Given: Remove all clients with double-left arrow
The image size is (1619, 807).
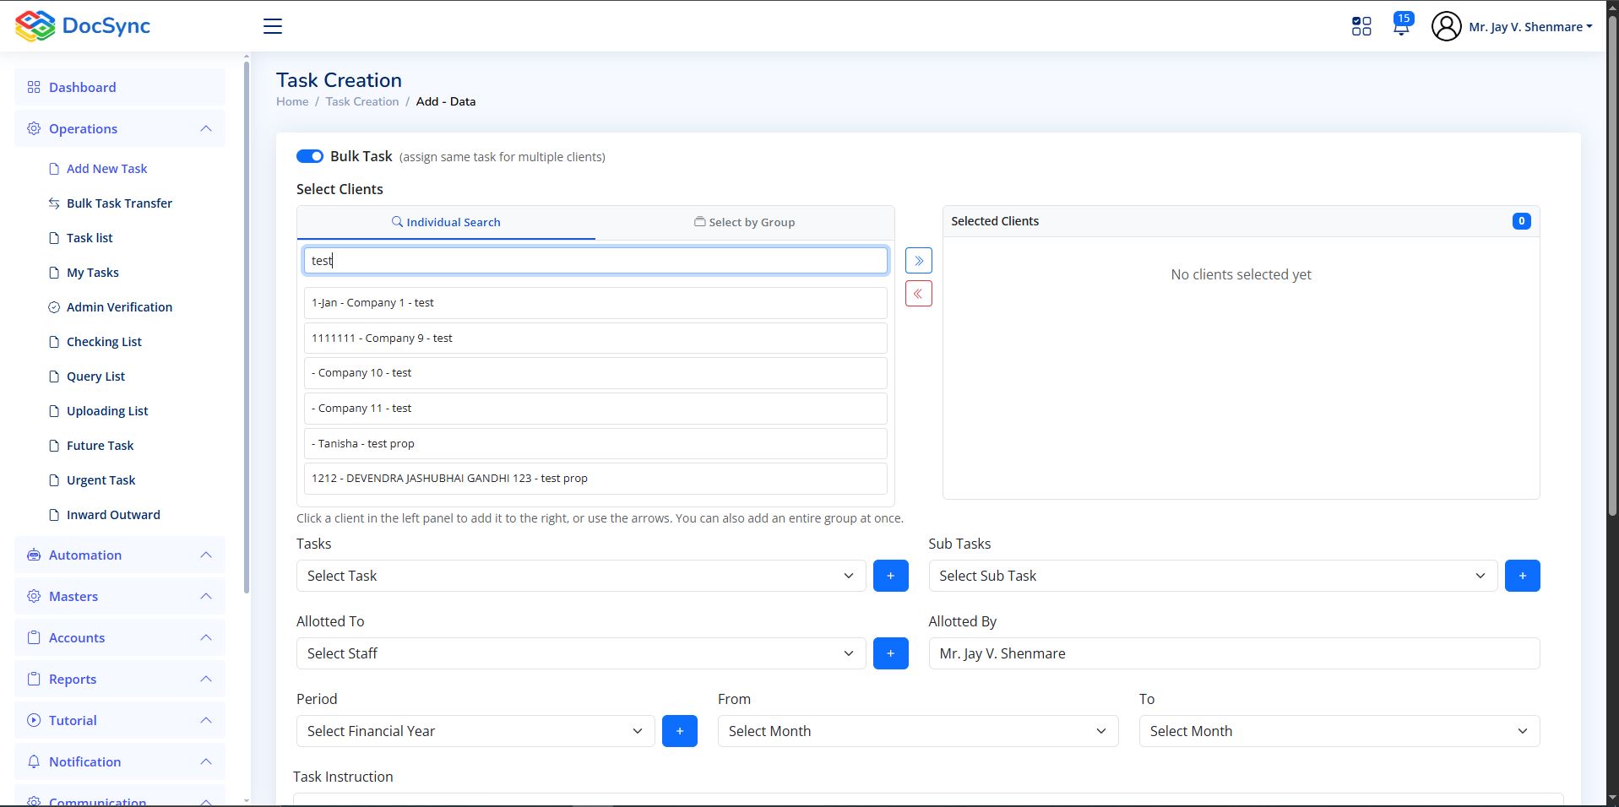Looking at the screenshot, I should [x=919, y=294].
